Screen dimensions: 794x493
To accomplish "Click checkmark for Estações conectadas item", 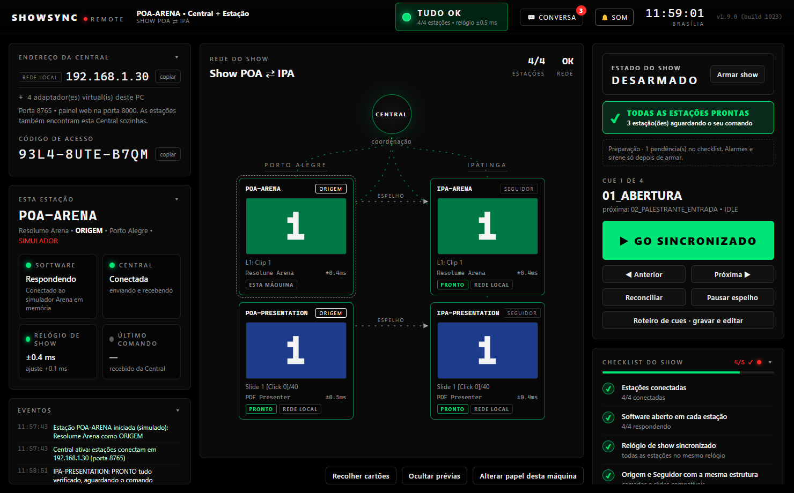I will [x=608, y=389].
